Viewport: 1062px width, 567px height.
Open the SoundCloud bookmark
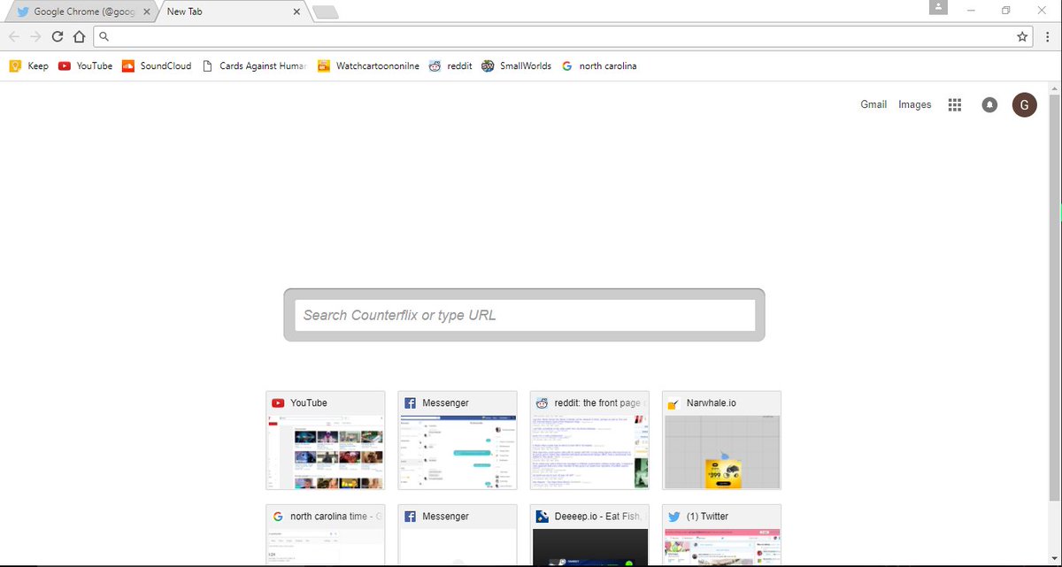[157, 65]
